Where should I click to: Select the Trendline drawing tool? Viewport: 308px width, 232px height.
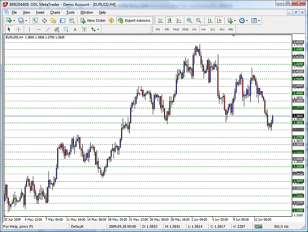(48, 30)
